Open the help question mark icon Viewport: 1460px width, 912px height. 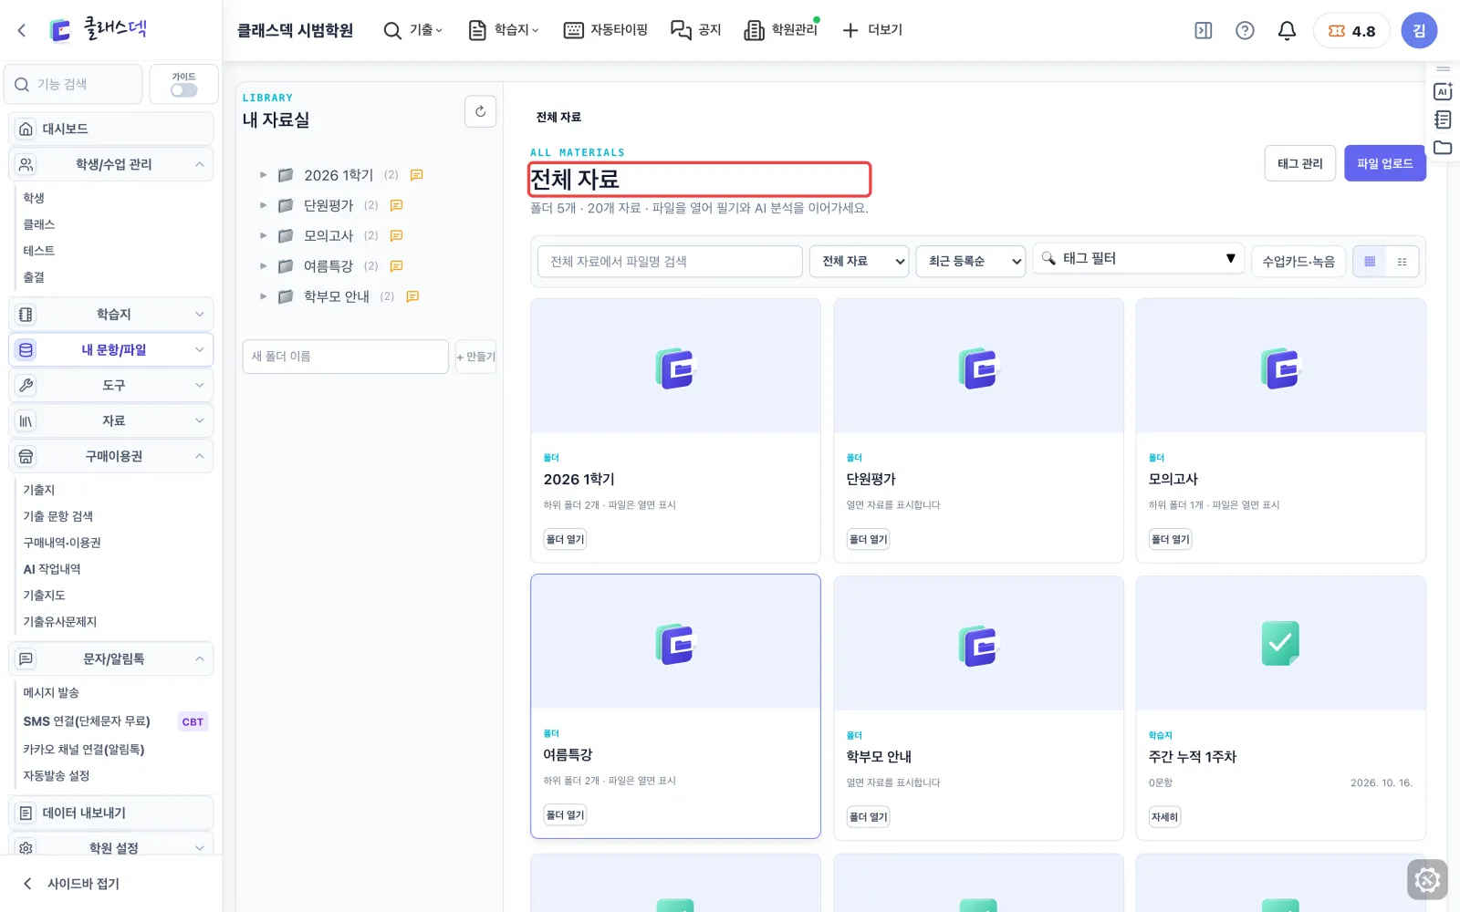click(x=1245, y=31)
